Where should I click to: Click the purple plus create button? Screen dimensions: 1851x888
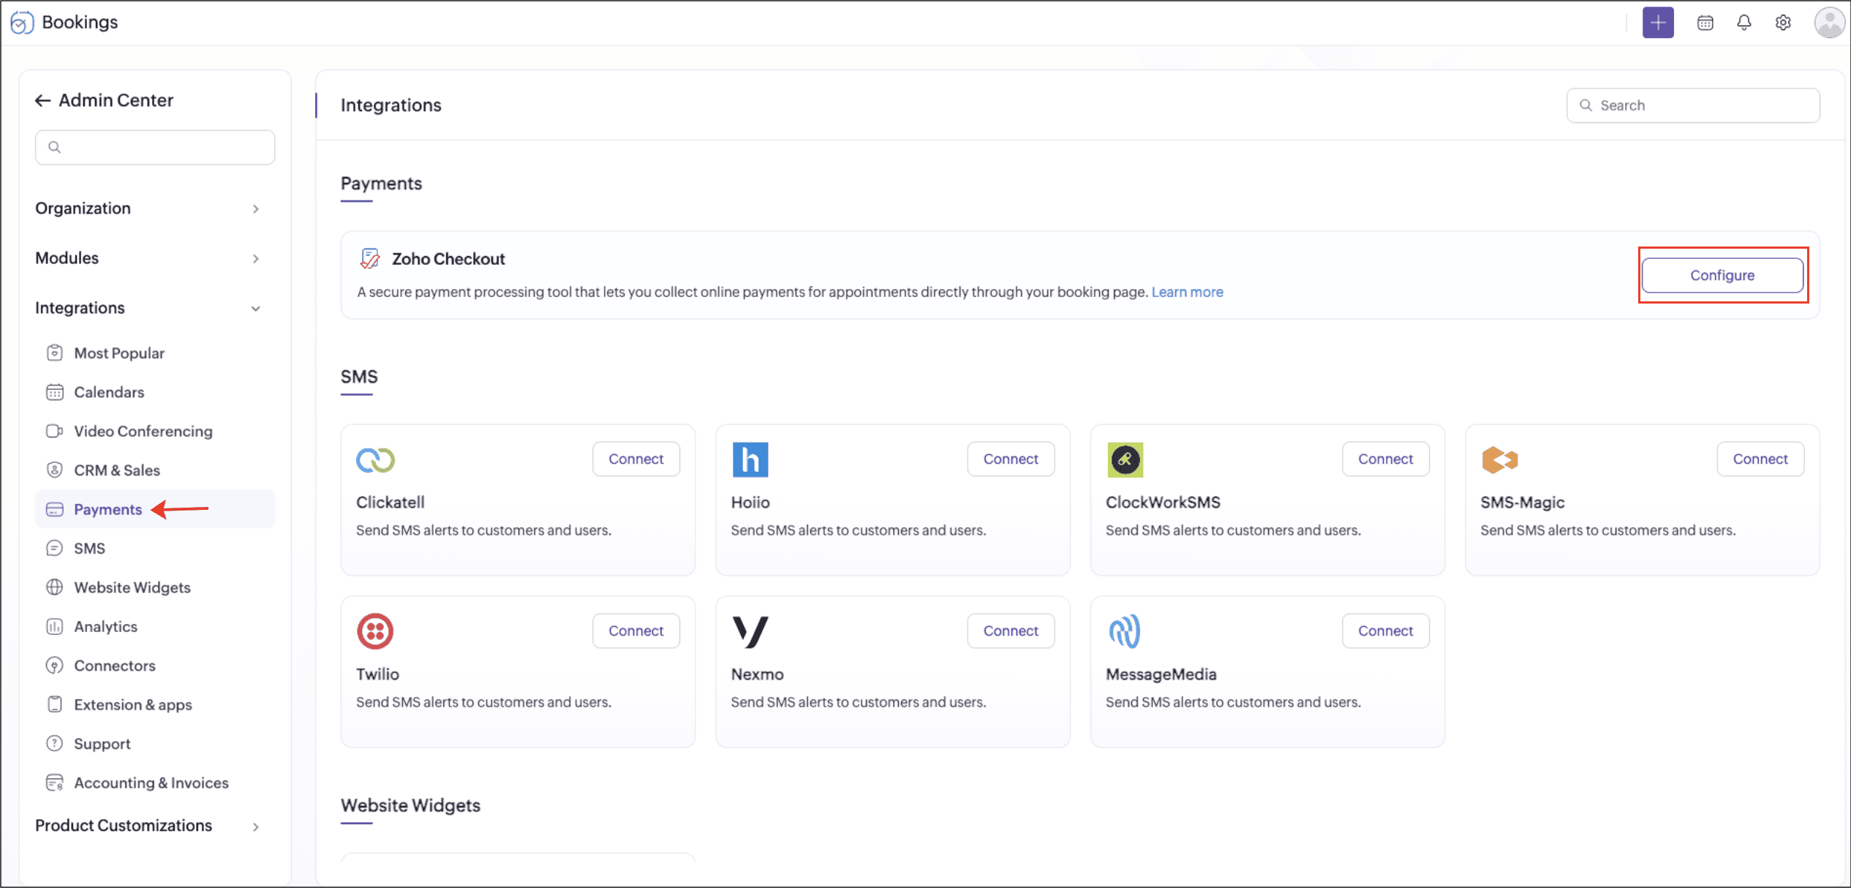click(1657, 23)
